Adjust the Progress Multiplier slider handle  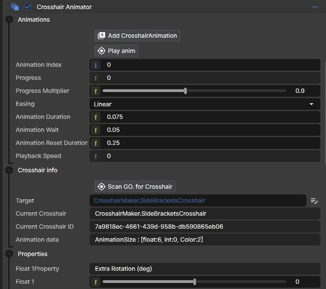[186, 91]
